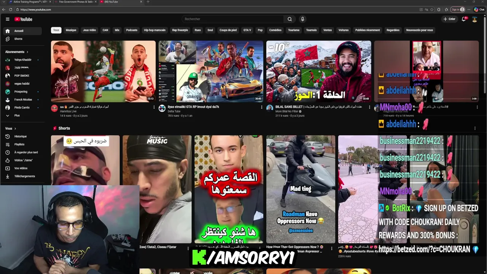Image resolution: width=487 pixels, height=274 pixels.
Task: Click the Rechercher search field
Action: point(233,19)
